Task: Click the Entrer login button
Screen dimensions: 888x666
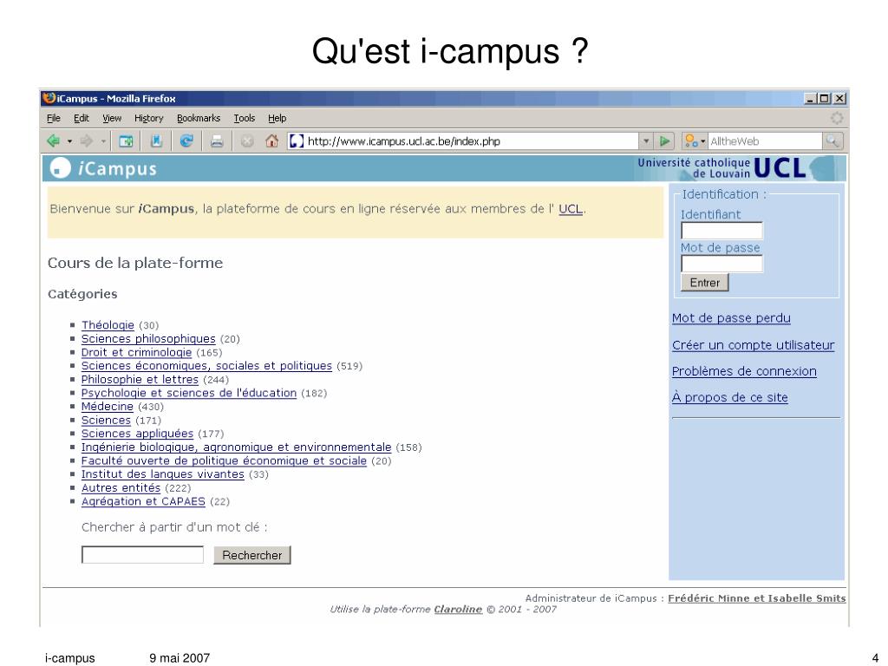Action: pos(704,283)
